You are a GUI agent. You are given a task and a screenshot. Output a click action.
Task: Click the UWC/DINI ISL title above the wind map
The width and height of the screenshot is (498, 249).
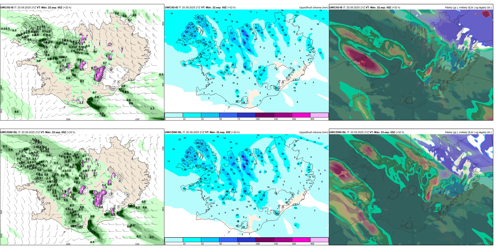(x=38, y=132)
